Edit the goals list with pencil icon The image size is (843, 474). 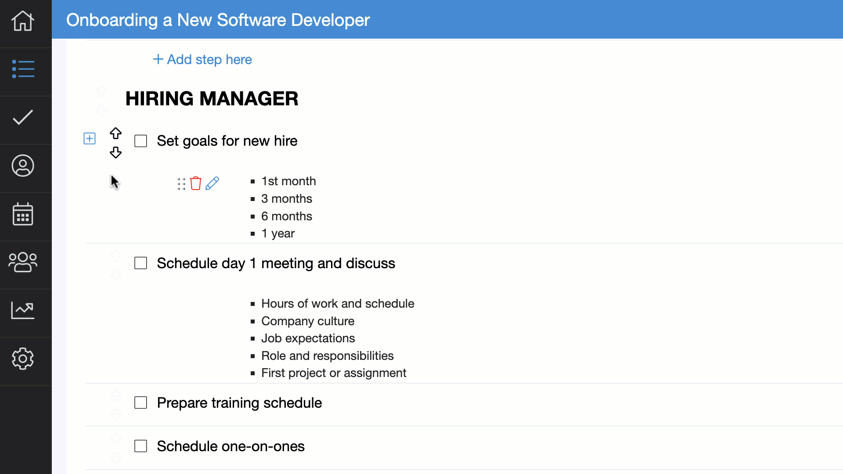pos(213,183)
